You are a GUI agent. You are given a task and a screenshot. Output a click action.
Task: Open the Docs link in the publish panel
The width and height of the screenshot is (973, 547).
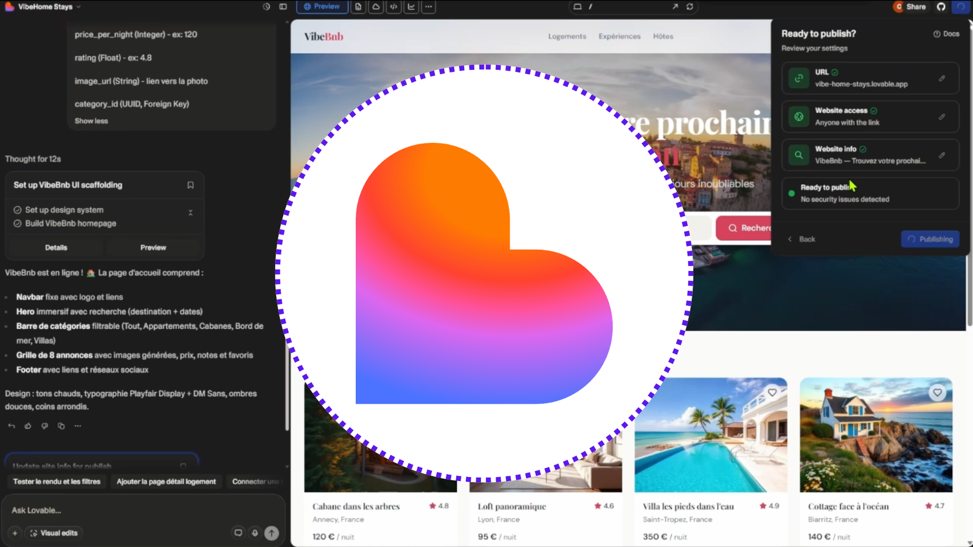point(946,33)
